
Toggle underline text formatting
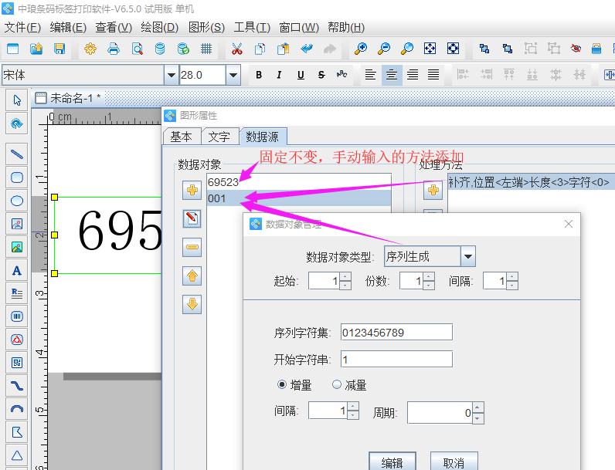301,74
